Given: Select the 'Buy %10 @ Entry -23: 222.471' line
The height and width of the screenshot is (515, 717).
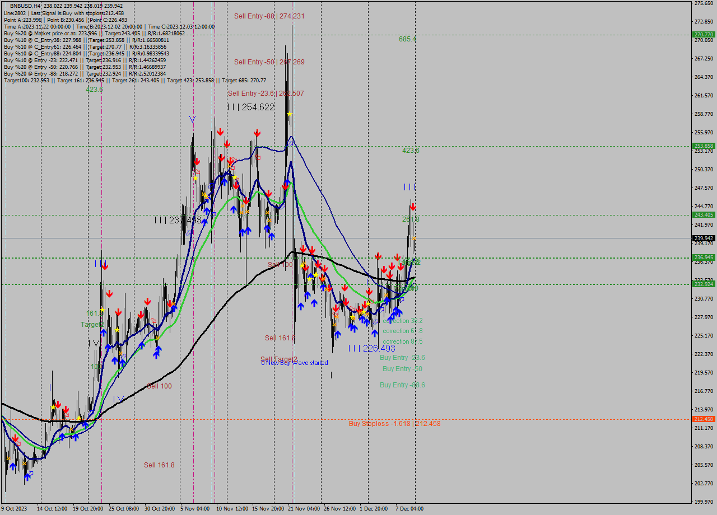Looking at the screenshot, I should pyautogui.click(x=85, y=60).
